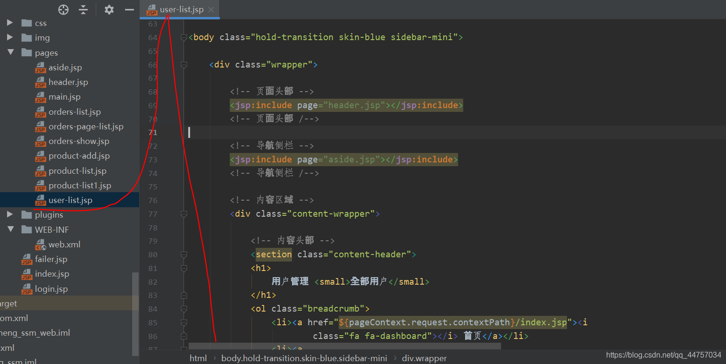
Task: Open main.jsp in project tree
Action: point(64,97)
